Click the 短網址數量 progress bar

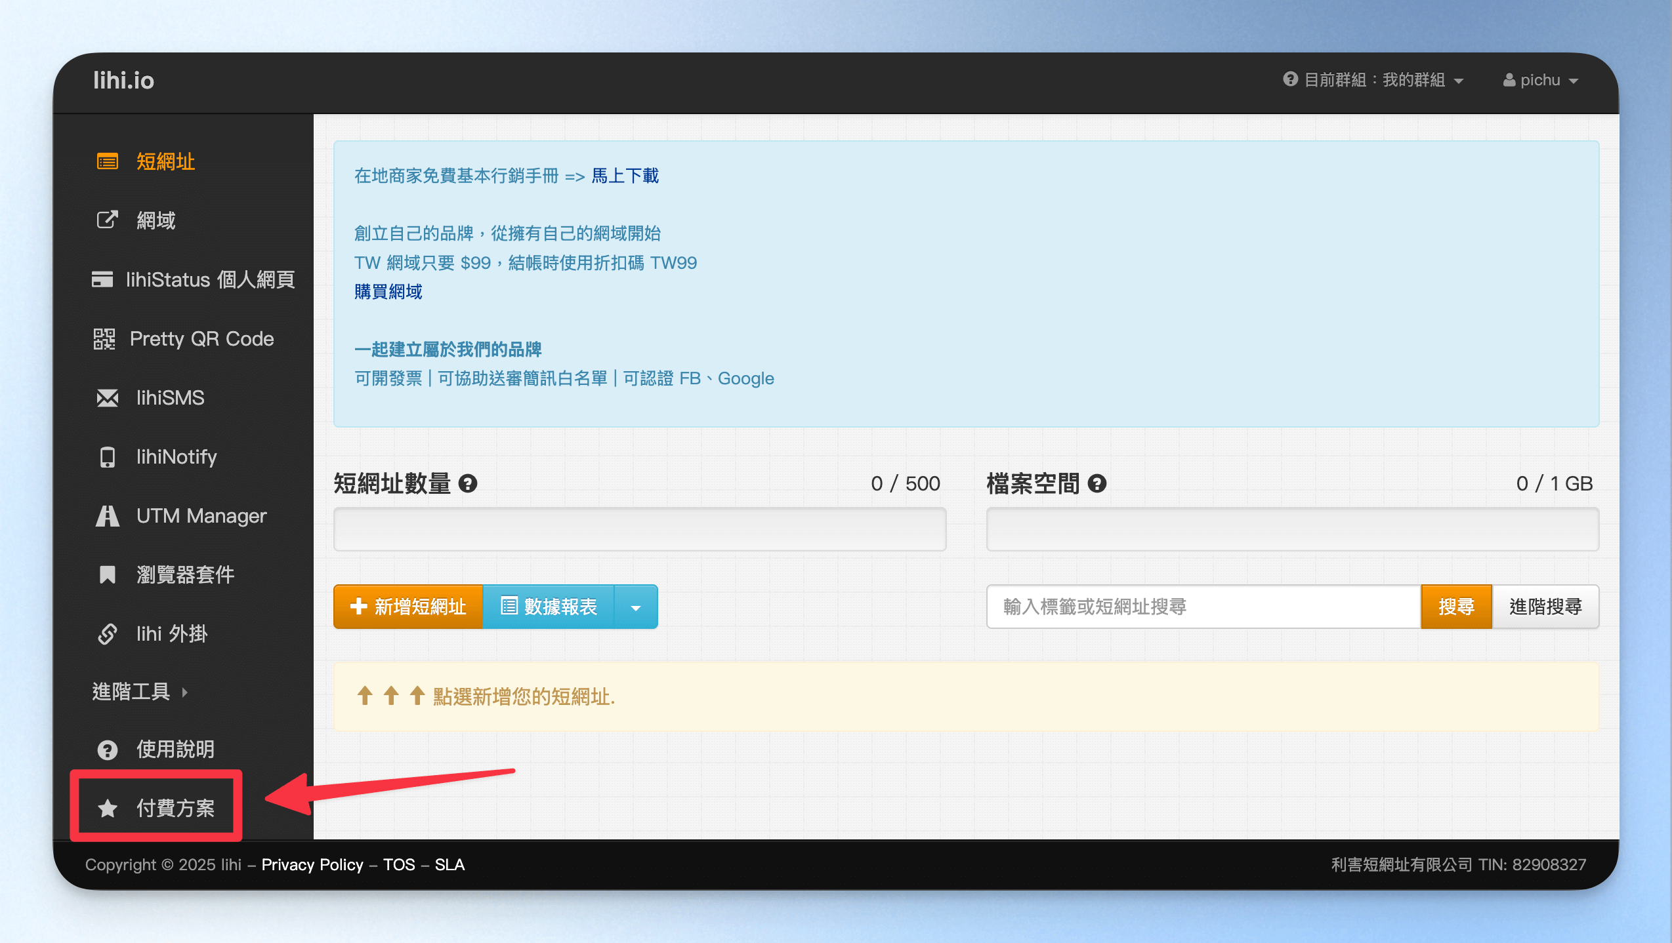[640, 529]
